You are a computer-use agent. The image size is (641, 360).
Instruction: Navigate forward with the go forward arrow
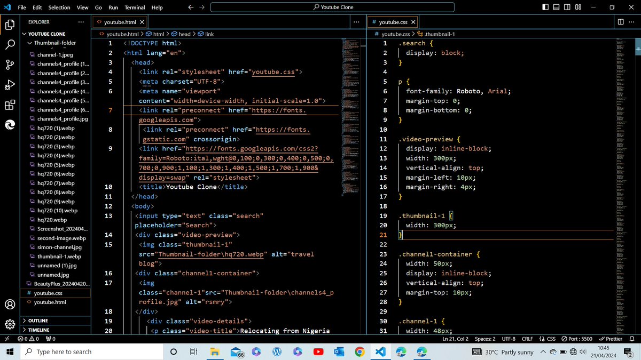click(x=201, y=7)
